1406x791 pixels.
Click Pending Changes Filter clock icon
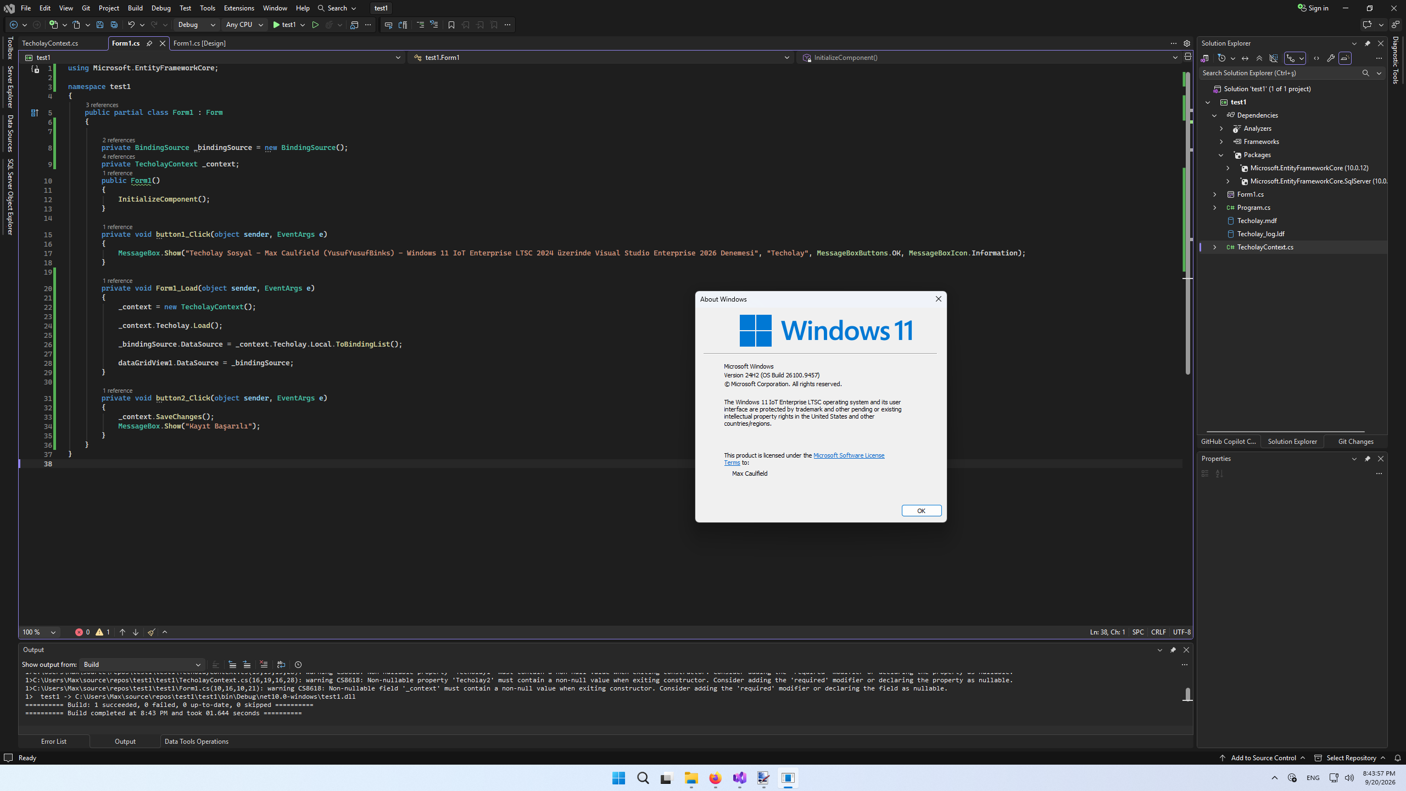(1221, 58)
